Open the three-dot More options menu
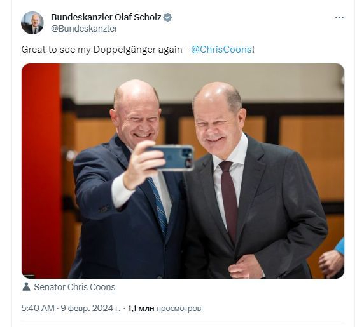 [x=339, y=18]
